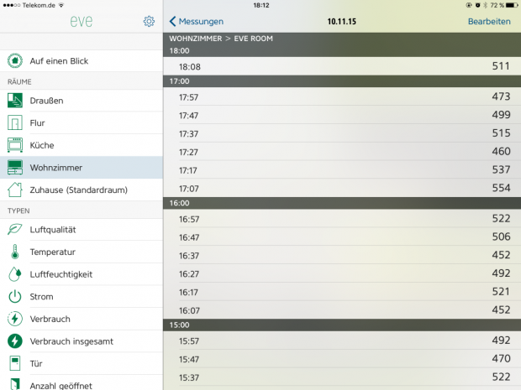Select the 16:47 measurement row
521x390 pixels.
(342, 237)
